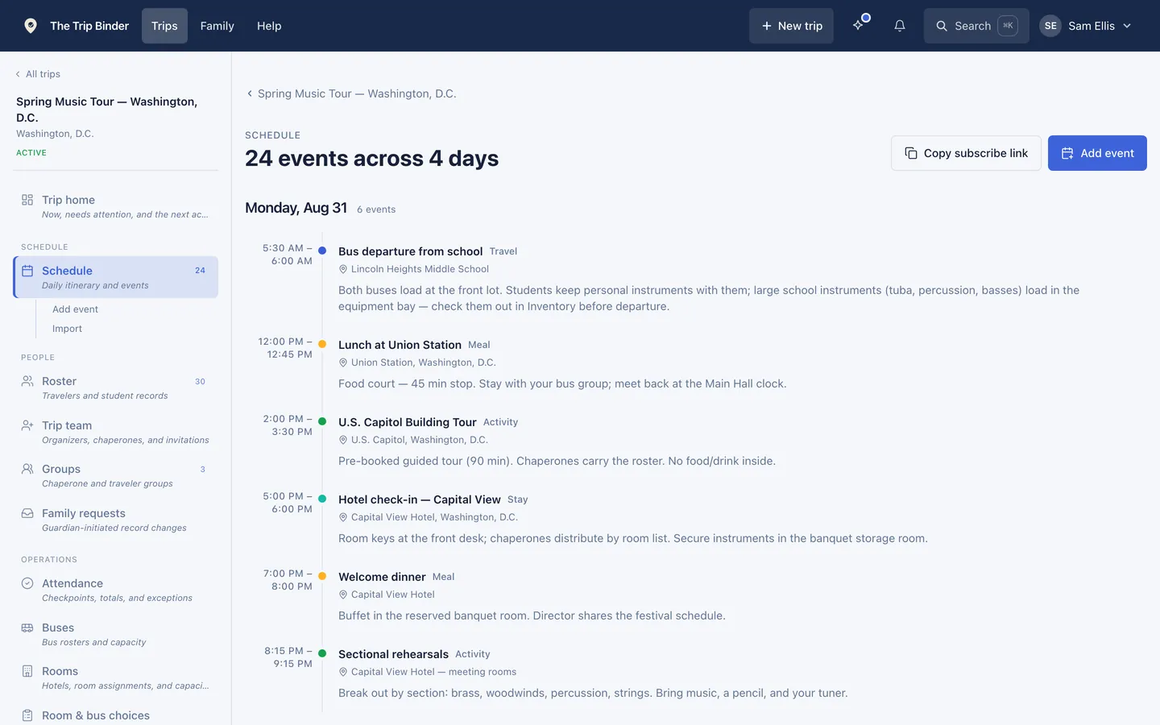
Task: Click the location pin beside U.S. Capitol
Action: pos(343,440)
